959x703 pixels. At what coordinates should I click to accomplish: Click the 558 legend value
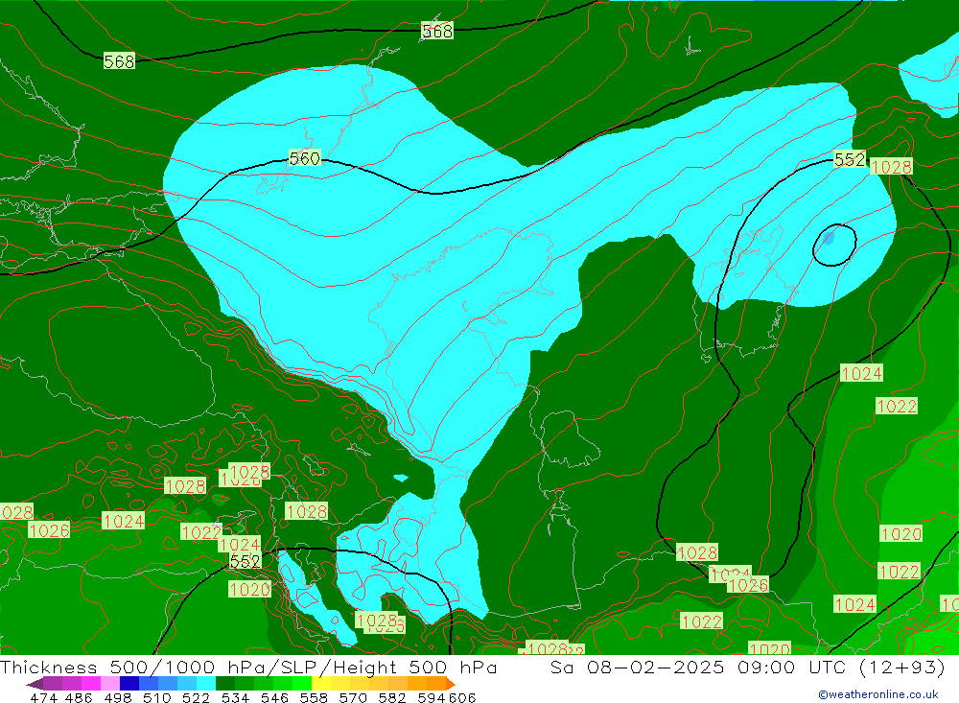314,697
